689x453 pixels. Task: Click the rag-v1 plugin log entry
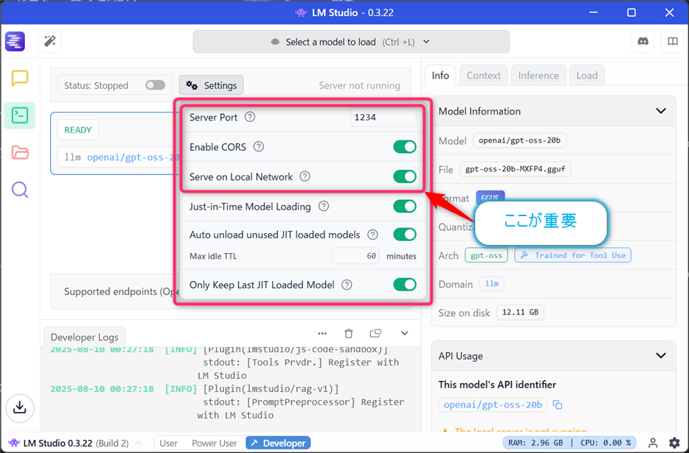pos(228,402)
